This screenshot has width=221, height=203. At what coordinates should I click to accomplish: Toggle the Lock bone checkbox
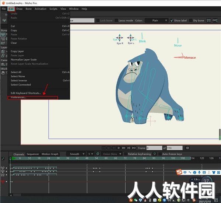(x=98, y=20)
